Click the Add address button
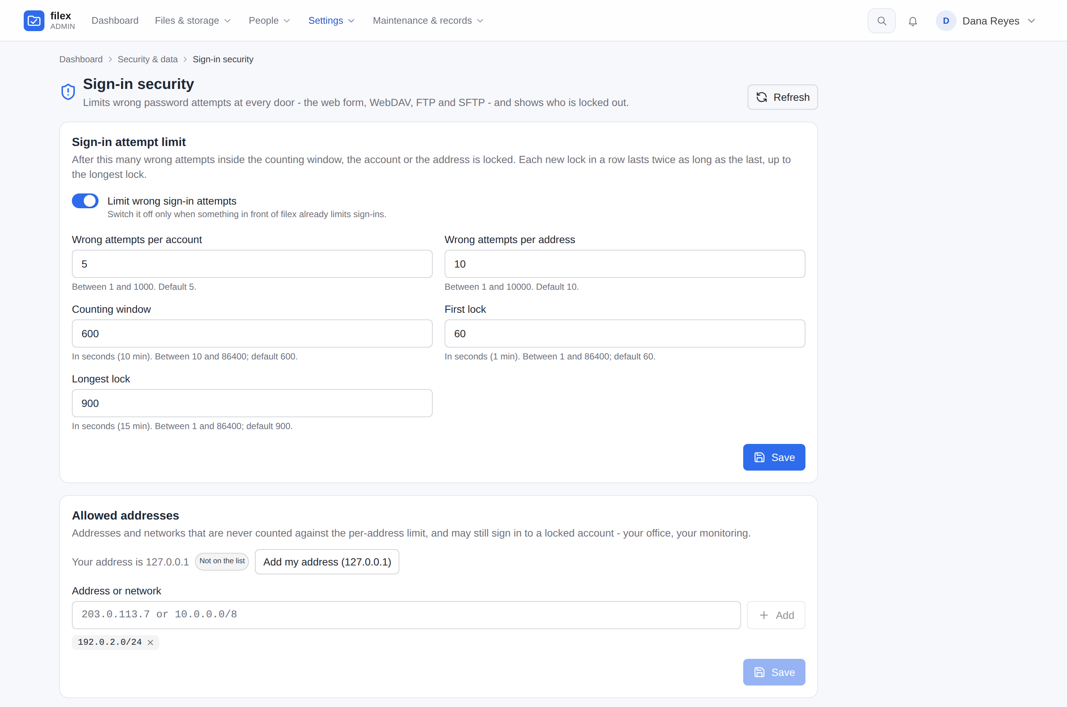 pyautogui.click(x=776, y=615)
